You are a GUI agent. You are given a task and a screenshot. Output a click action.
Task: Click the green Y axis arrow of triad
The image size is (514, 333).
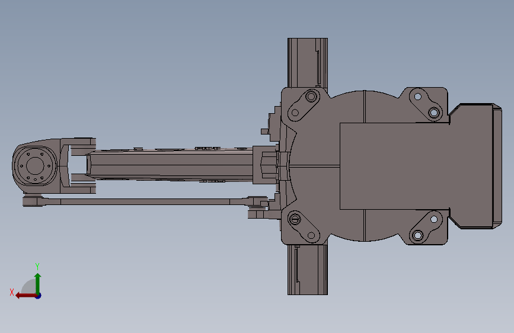[x=38, y=283]
